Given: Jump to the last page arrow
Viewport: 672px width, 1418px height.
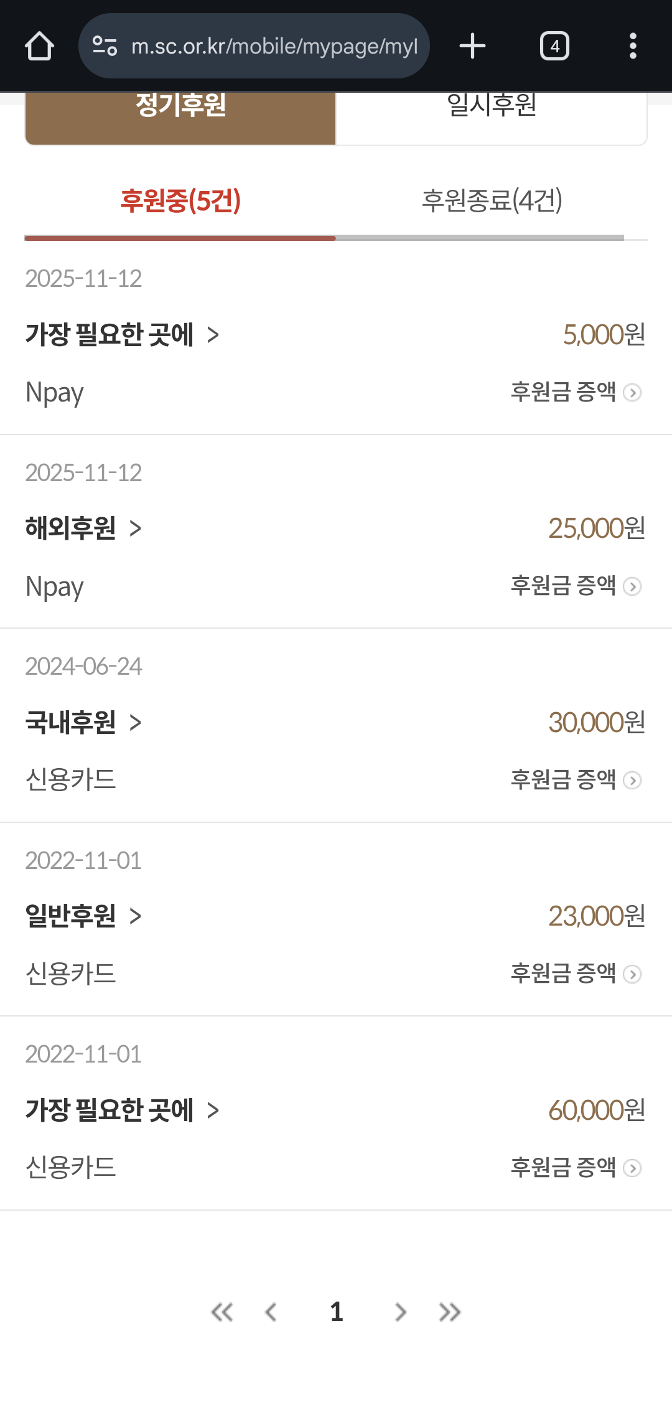Looking at the screenshot, I should [x=450, y=1312].
